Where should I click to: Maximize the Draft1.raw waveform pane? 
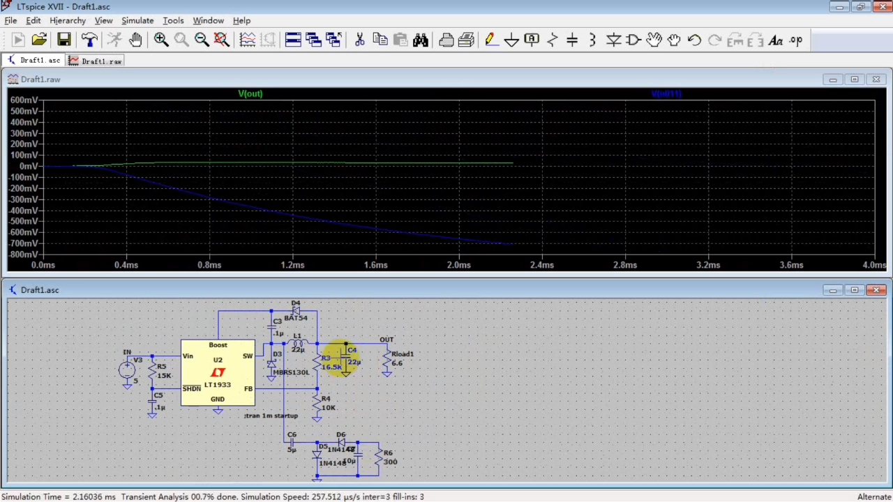coord(855,79)
